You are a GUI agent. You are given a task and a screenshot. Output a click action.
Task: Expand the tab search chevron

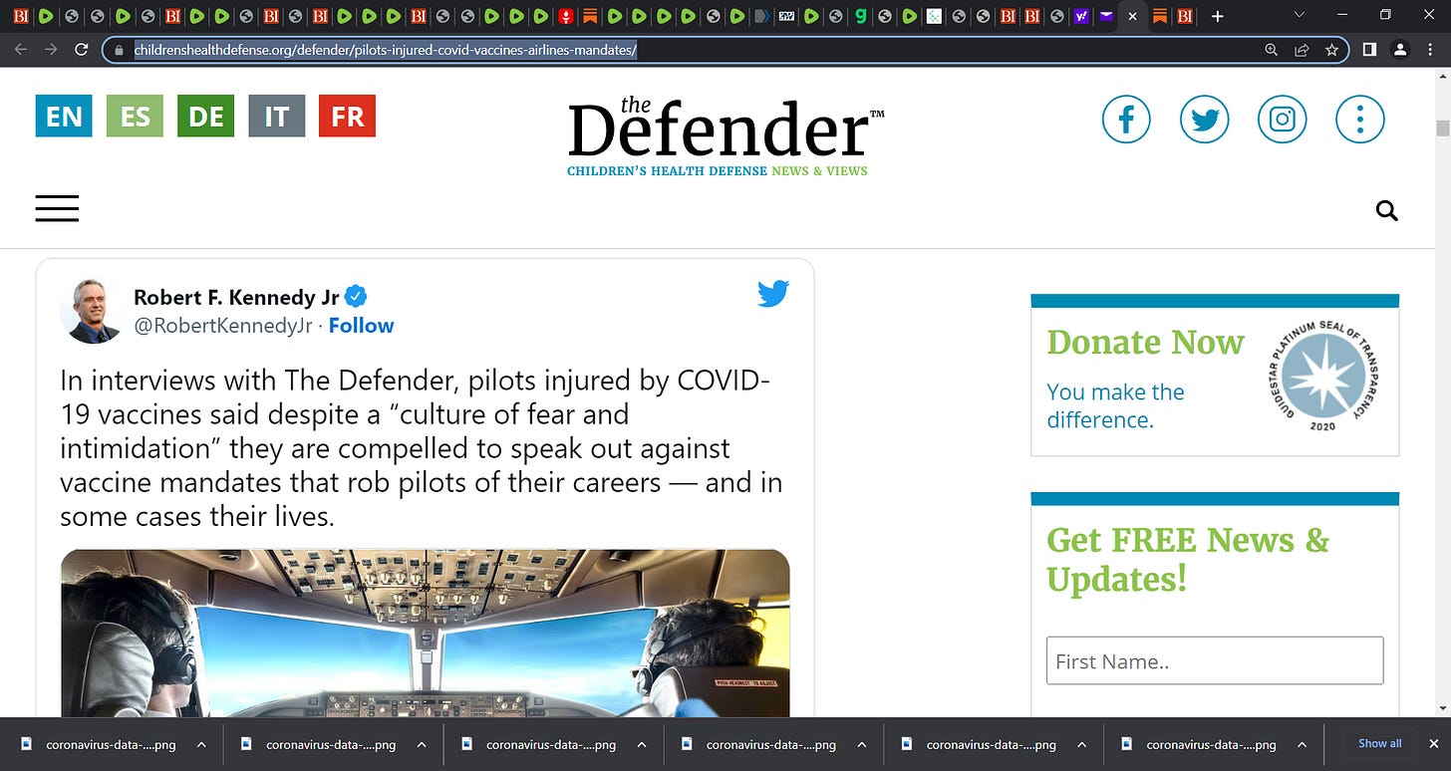click(1299, 15)
